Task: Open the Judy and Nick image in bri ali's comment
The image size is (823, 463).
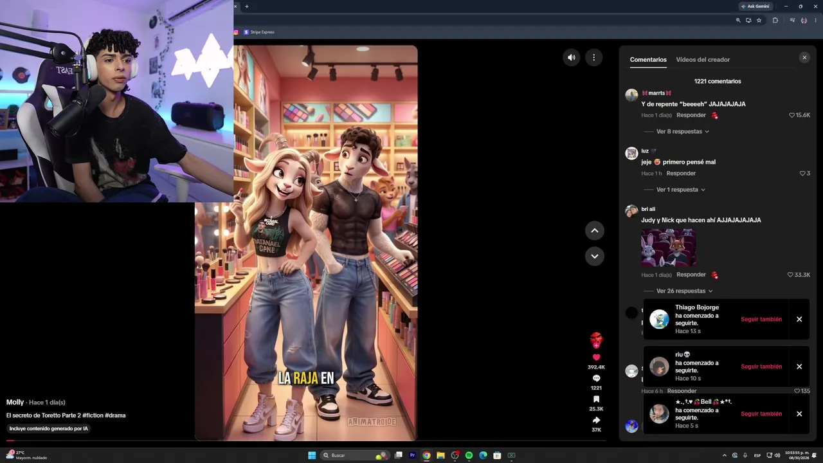Action: point(669,248)
